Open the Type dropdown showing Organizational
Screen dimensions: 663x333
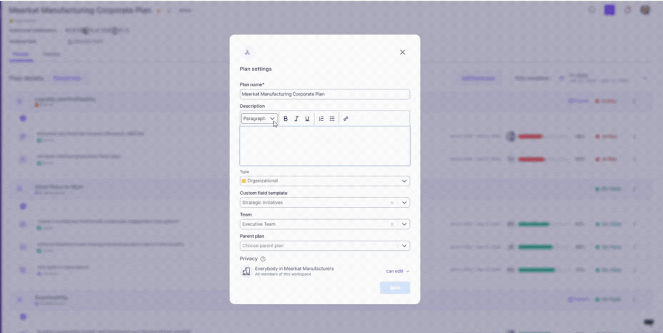tap(325, 181)
